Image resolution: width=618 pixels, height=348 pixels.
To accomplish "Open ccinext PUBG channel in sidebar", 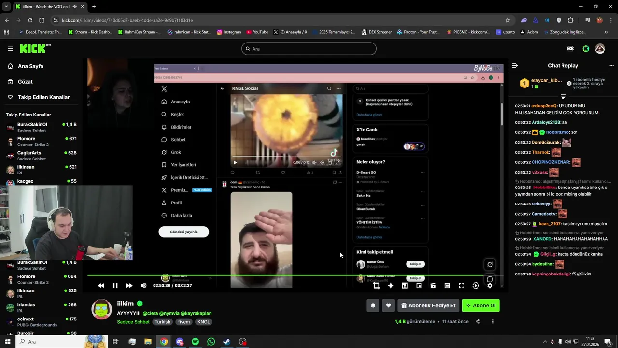I will 41,322.
